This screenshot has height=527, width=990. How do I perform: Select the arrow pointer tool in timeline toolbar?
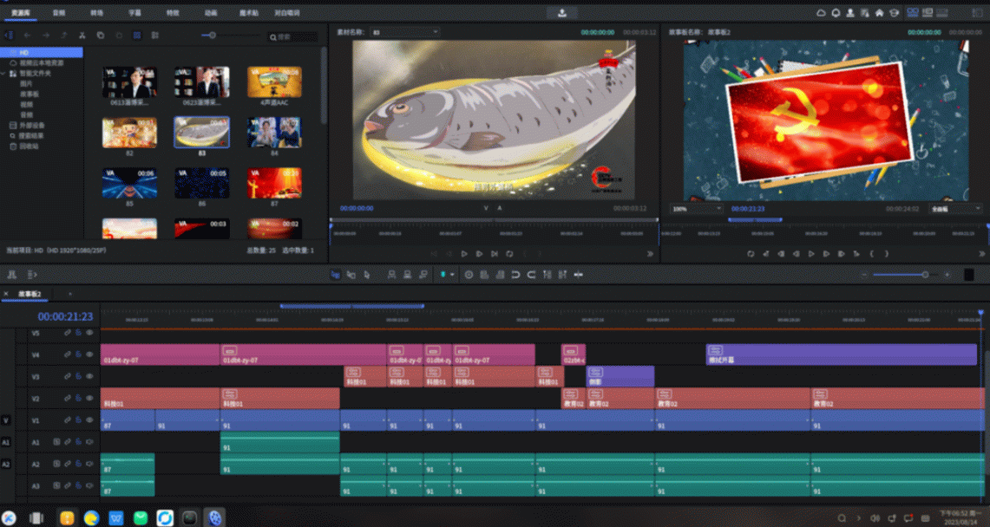pos(367,275)
